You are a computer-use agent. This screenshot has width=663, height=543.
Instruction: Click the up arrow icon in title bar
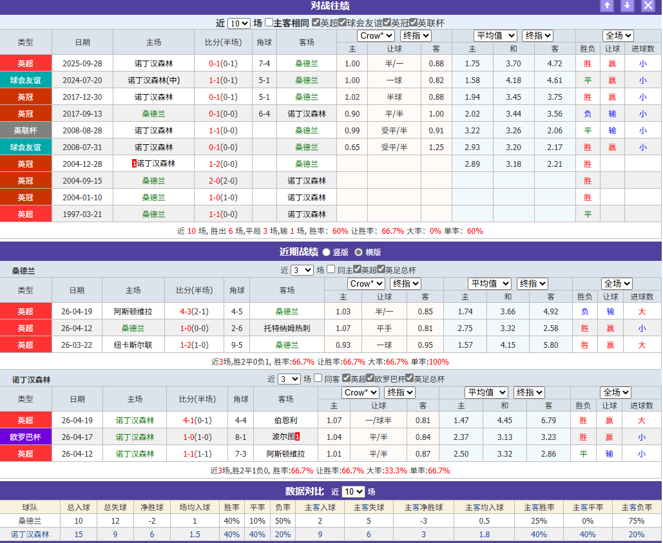[x=608, y=6]
